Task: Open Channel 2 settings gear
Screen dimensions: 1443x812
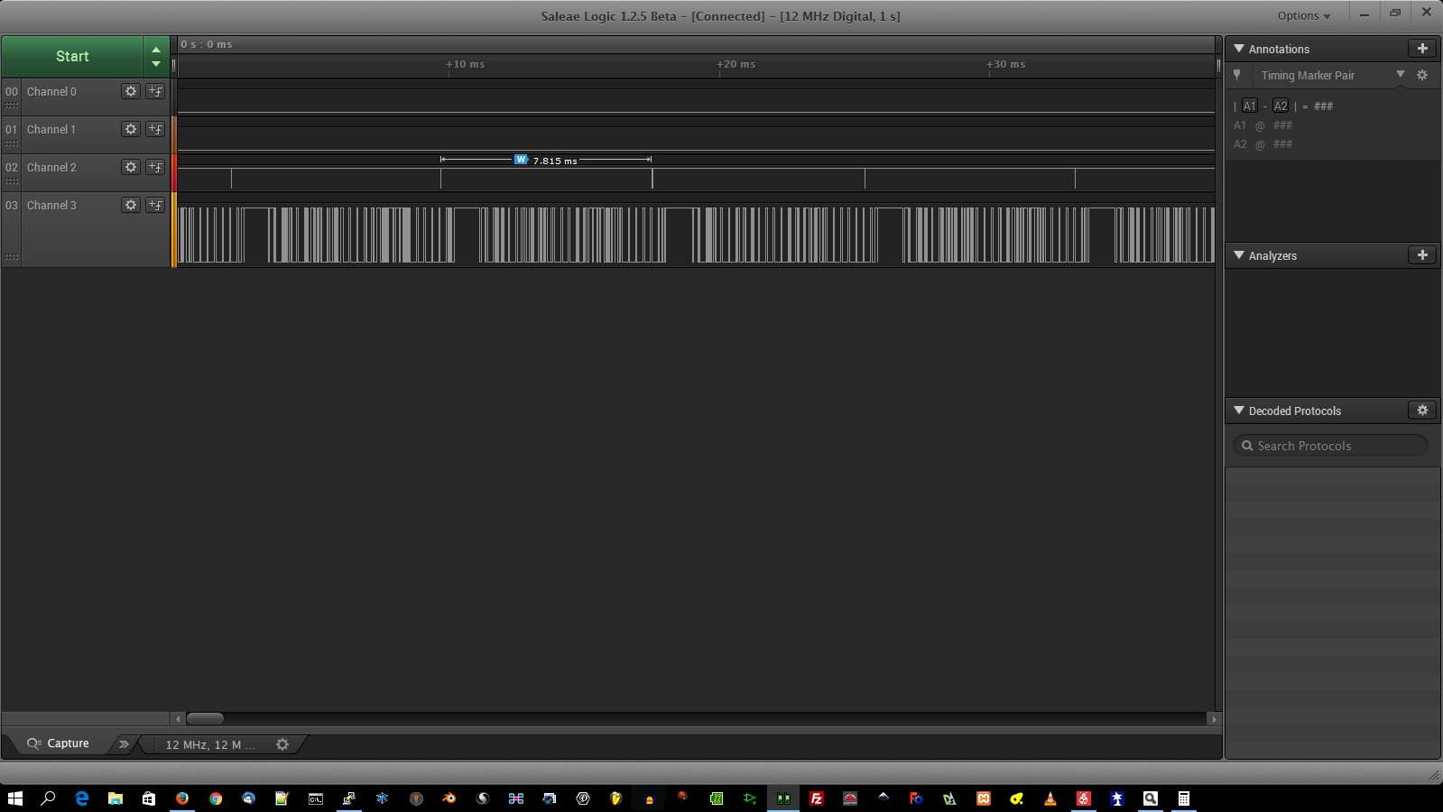Action: 131,167
